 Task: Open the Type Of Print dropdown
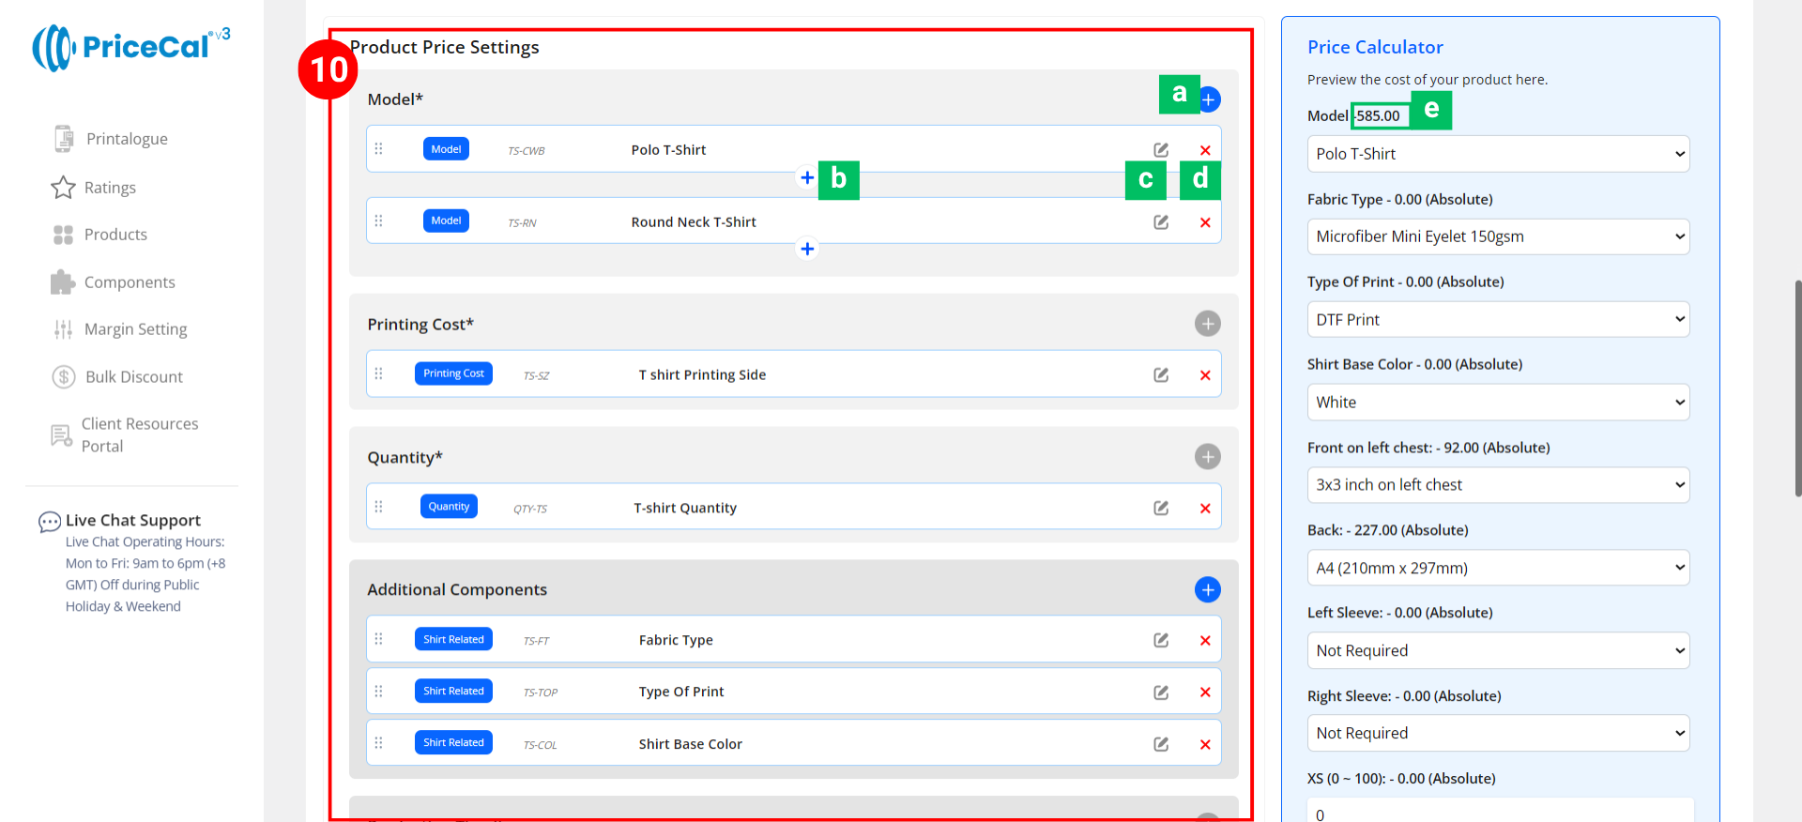pos(1498,320)
